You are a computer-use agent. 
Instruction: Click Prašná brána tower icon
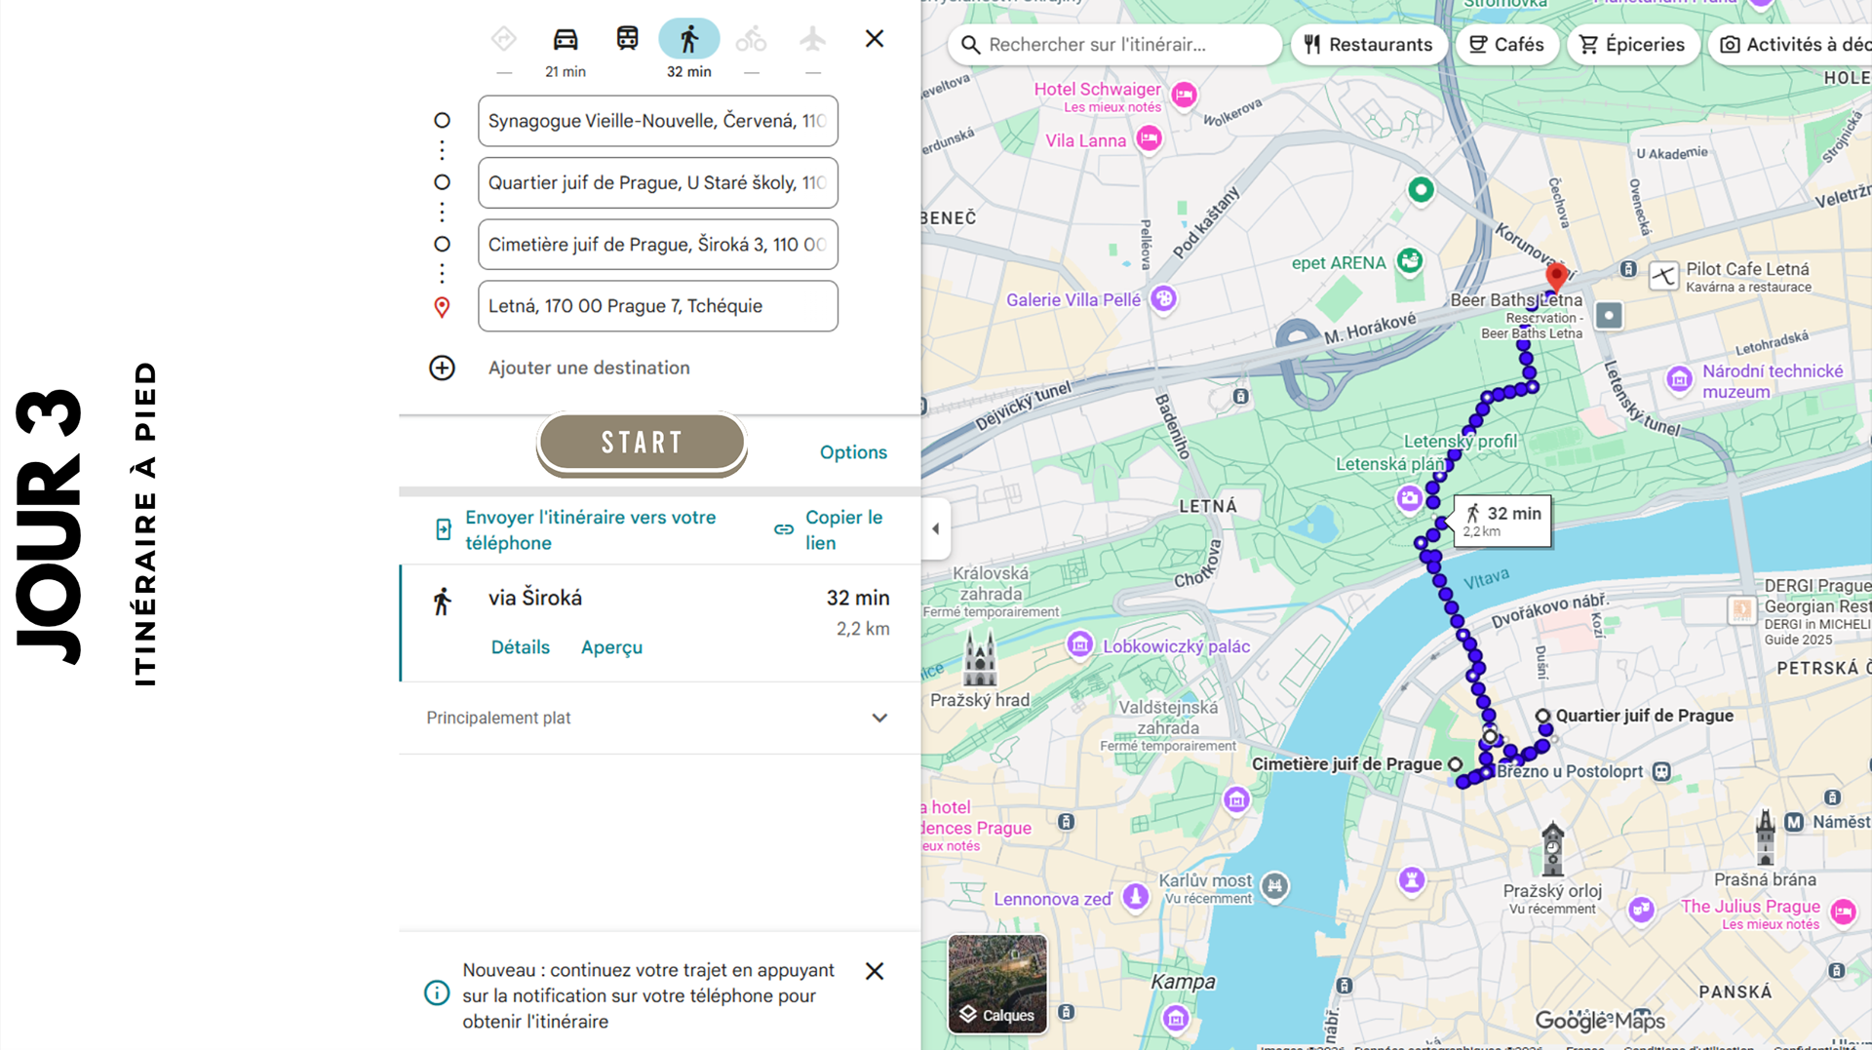click(1765, 837)
